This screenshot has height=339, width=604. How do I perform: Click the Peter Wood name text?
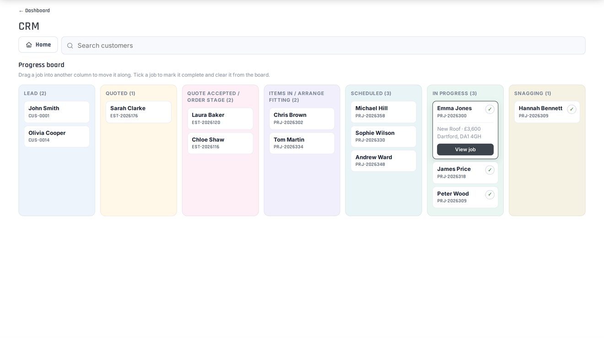coord(453,194)
